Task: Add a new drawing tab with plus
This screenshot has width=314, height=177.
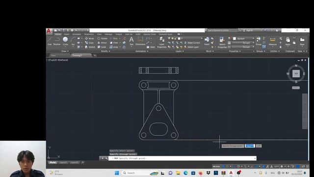Action: click(95, 56)
